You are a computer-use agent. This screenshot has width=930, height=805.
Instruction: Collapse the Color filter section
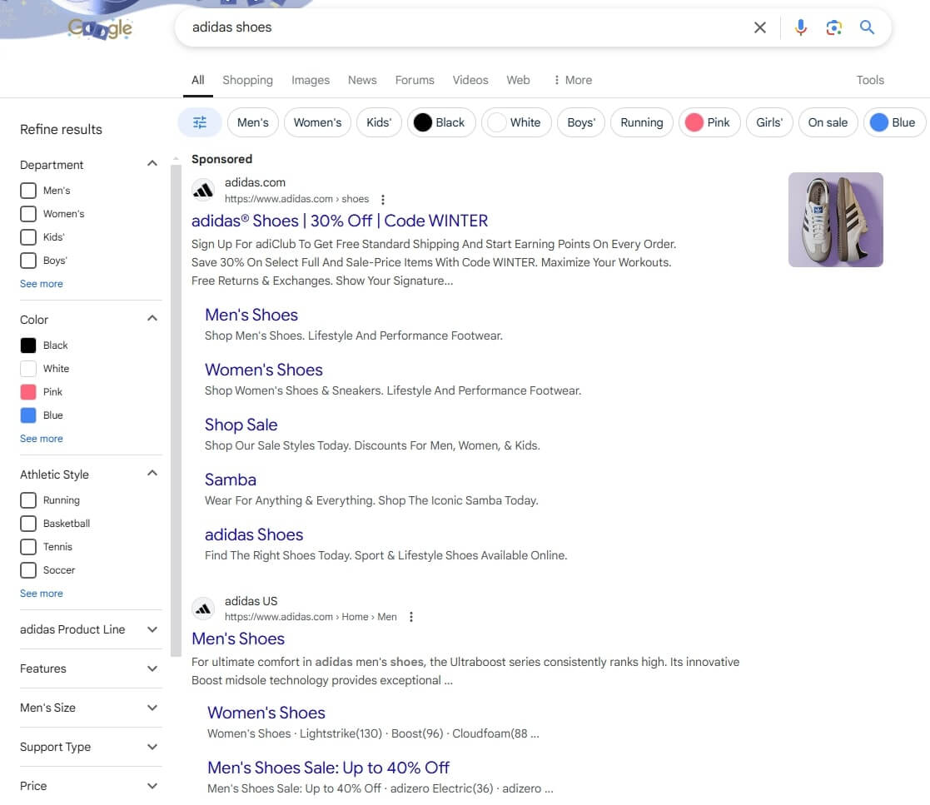[x=152, y=318]
